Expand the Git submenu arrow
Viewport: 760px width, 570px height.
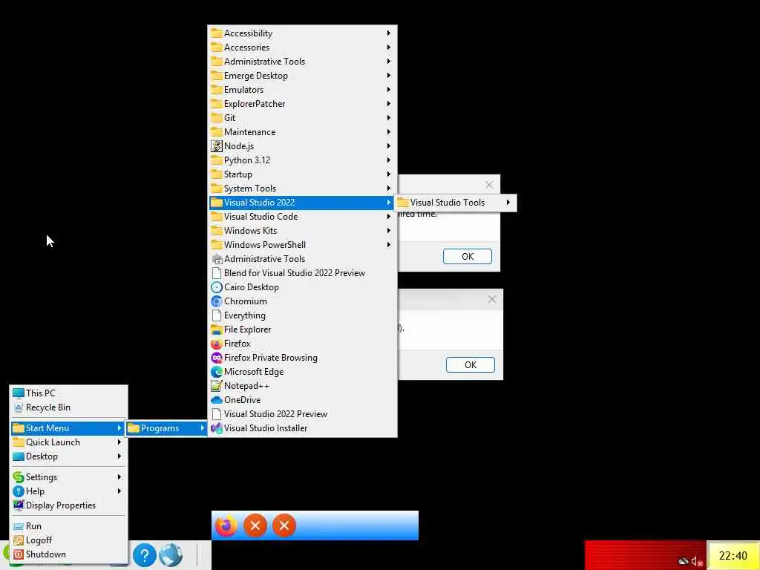click(x=389, y=118)
